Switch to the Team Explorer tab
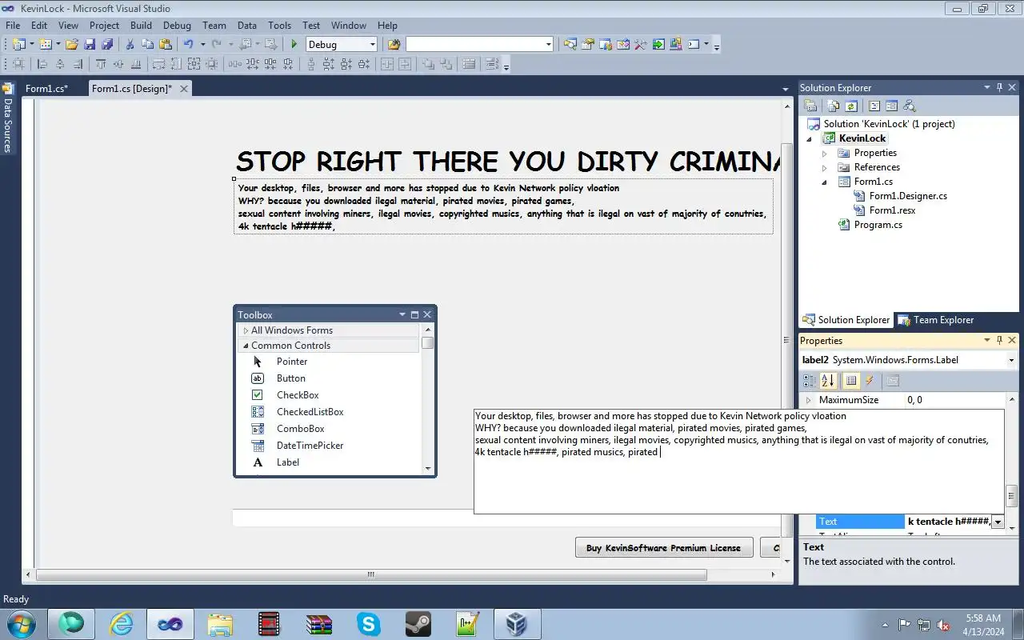This screenshot has width=1024, height=640. point(936,320)
